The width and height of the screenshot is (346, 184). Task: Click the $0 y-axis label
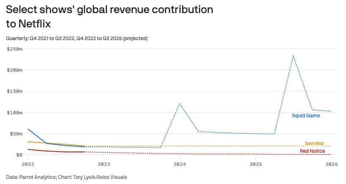[x=19, y=155]
